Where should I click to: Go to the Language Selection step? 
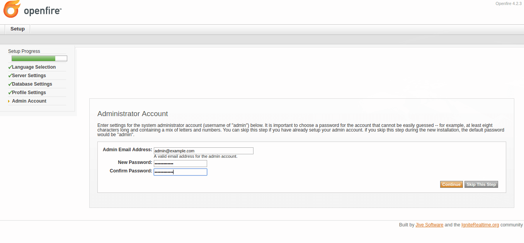tap(34, 67)
